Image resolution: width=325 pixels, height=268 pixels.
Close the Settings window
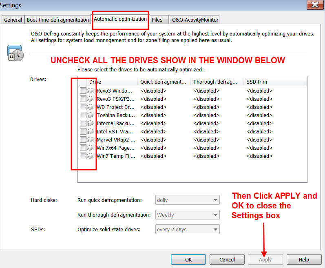coord(315,4)
